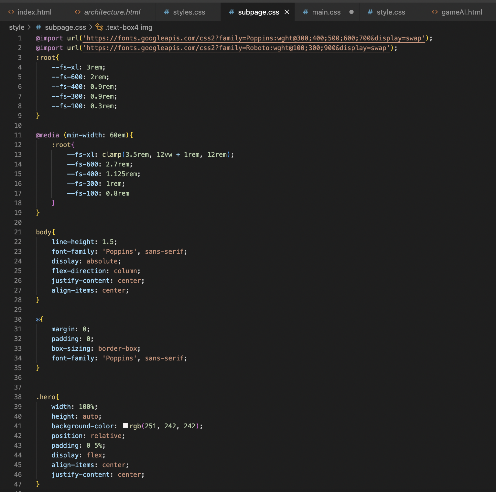The height and width of the screenshot is (492, 496).
Task: Open the .text-box4 img breadcrumb symbol
Action: point(129,27)
